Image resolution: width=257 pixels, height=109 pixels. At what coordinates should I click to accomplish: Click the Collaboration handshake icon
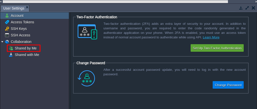[7, 42]
